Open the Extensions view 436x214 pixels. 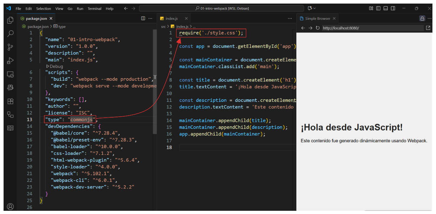pyautogui.click(x=10, y=101)
